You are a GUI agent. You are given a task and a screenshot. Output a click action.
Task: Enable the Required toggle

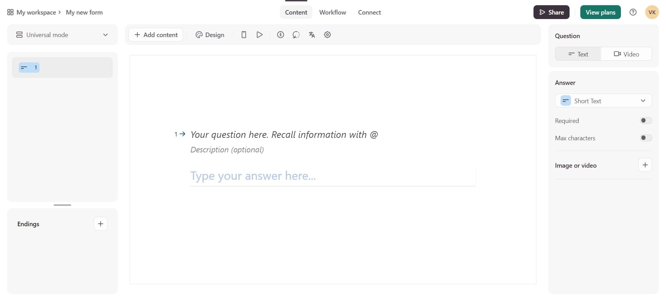[646, 121]
